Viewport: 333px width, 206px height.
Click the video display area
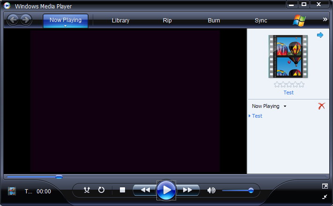pyautogui.click(x=125, y=101)
